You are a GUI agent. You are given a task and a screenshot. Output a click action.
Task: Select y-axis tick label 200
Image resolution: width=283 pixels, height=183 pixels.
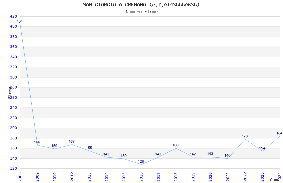pos(13,128)
